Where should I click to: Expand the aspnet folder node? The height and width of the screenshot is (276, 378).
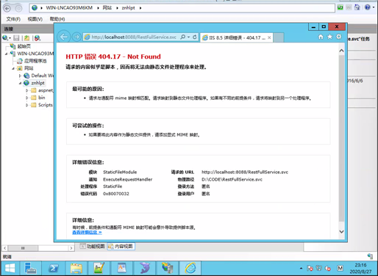27,90
